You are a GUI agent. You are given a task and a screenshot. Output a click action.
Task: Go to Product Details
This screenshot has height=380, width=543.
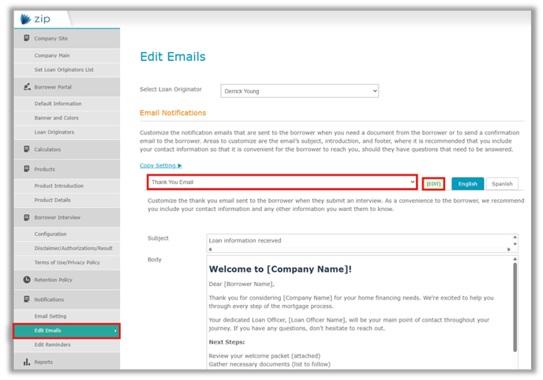coord(67,200)
